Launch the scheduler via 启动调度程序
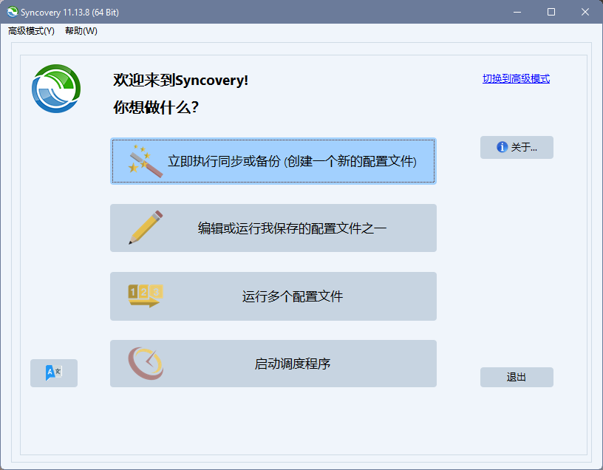The image size is (603, 470). pos(273,363)
